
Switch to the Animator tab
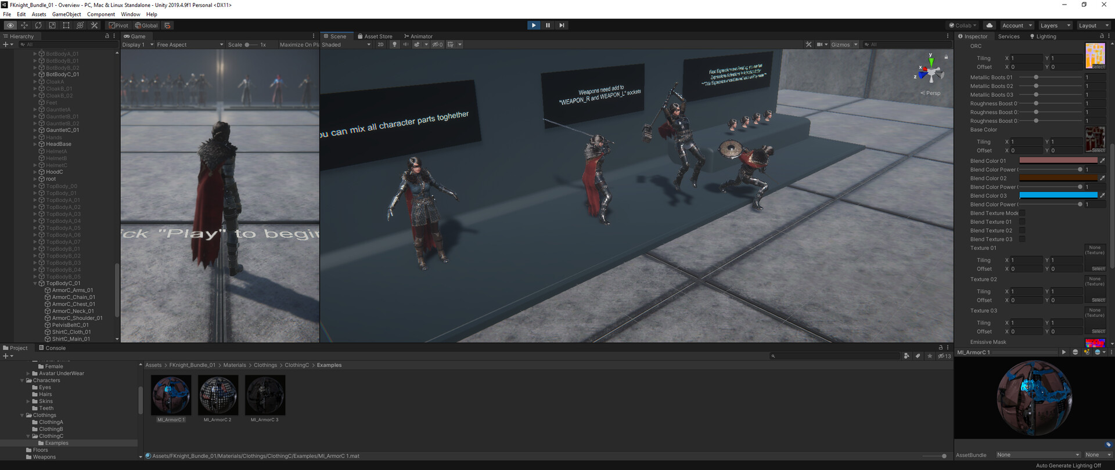418,36
